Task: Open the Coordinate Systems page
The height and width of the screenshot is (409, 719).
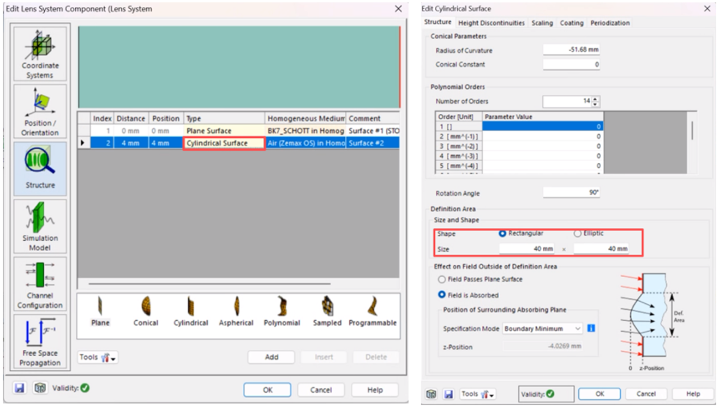Action: click(x=40, y=53)
